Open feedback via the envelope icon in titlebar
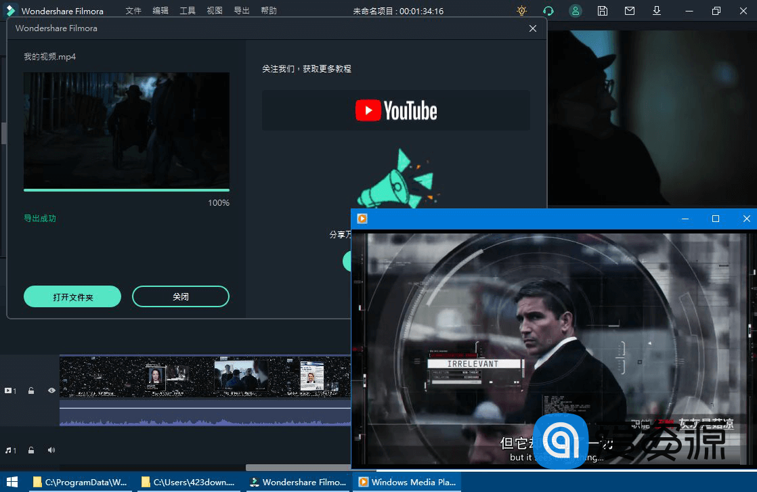757x492 pixels. point(629,11)
